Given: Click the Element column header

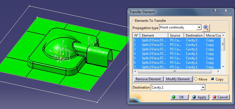Looking at the screenshot, I should pos(154,35).
